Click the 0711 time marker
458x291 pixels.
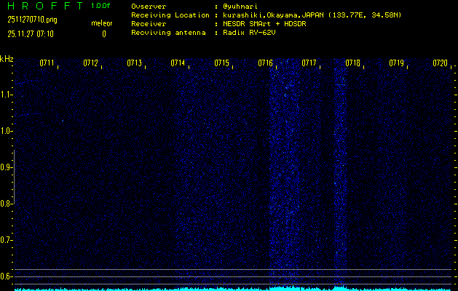pyautogui.click(x=47, y=63)
